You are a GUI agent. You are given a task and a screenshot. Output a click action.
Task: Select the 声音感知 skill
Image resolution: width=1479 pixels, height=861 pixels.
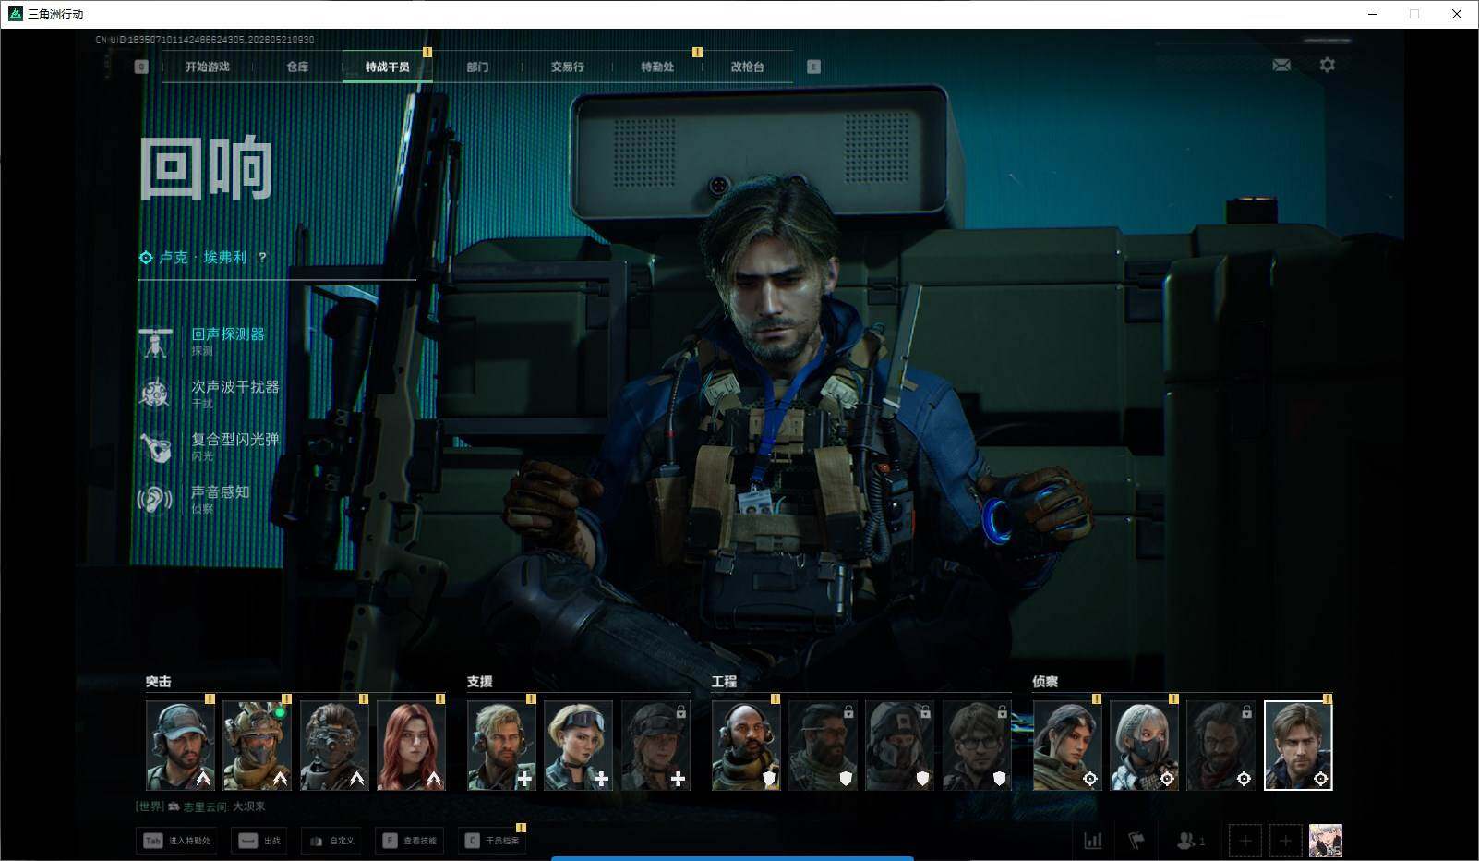point(210,499)
